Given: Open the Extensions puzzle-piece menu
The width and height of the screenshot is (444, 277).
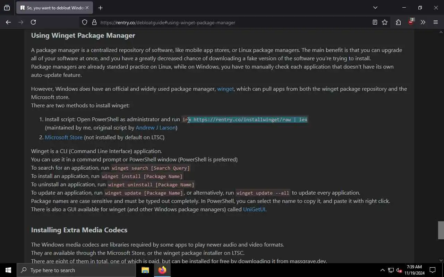Looking at the screenshot, I should (398, 22).
